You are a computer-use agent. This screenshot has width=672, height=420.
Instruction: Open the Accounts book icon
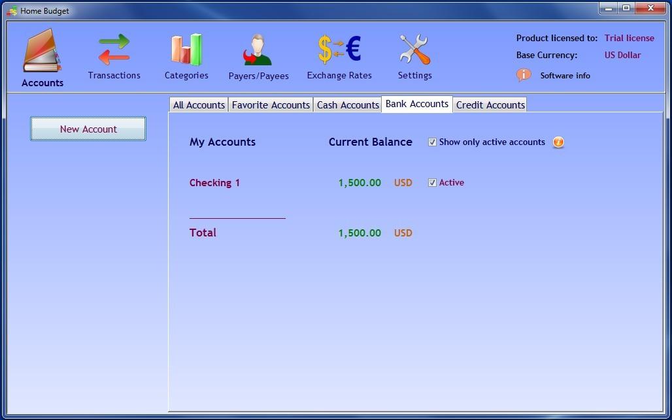(x=42, y=50)
